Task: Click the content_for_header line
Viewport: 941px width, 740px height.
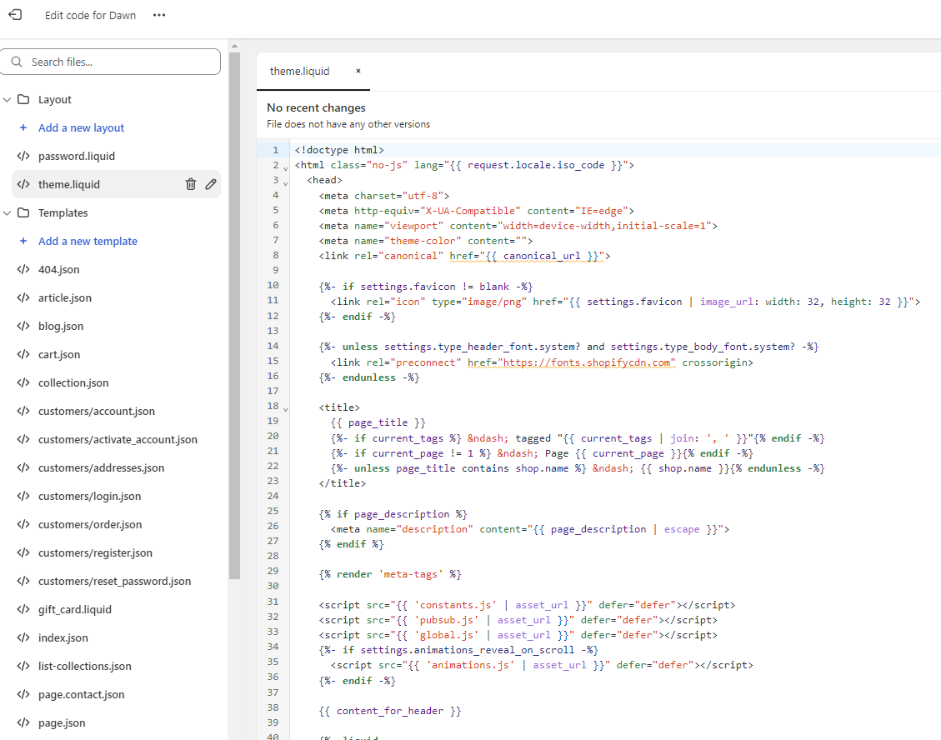Action: [390, 711]
